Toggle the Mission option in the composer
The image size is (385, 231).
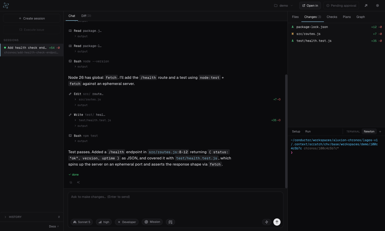coord(152,222)
